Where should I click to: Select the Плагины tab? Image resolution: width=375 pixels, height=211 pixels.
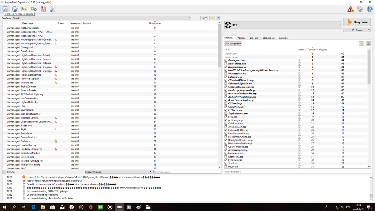tap(229, 38)
